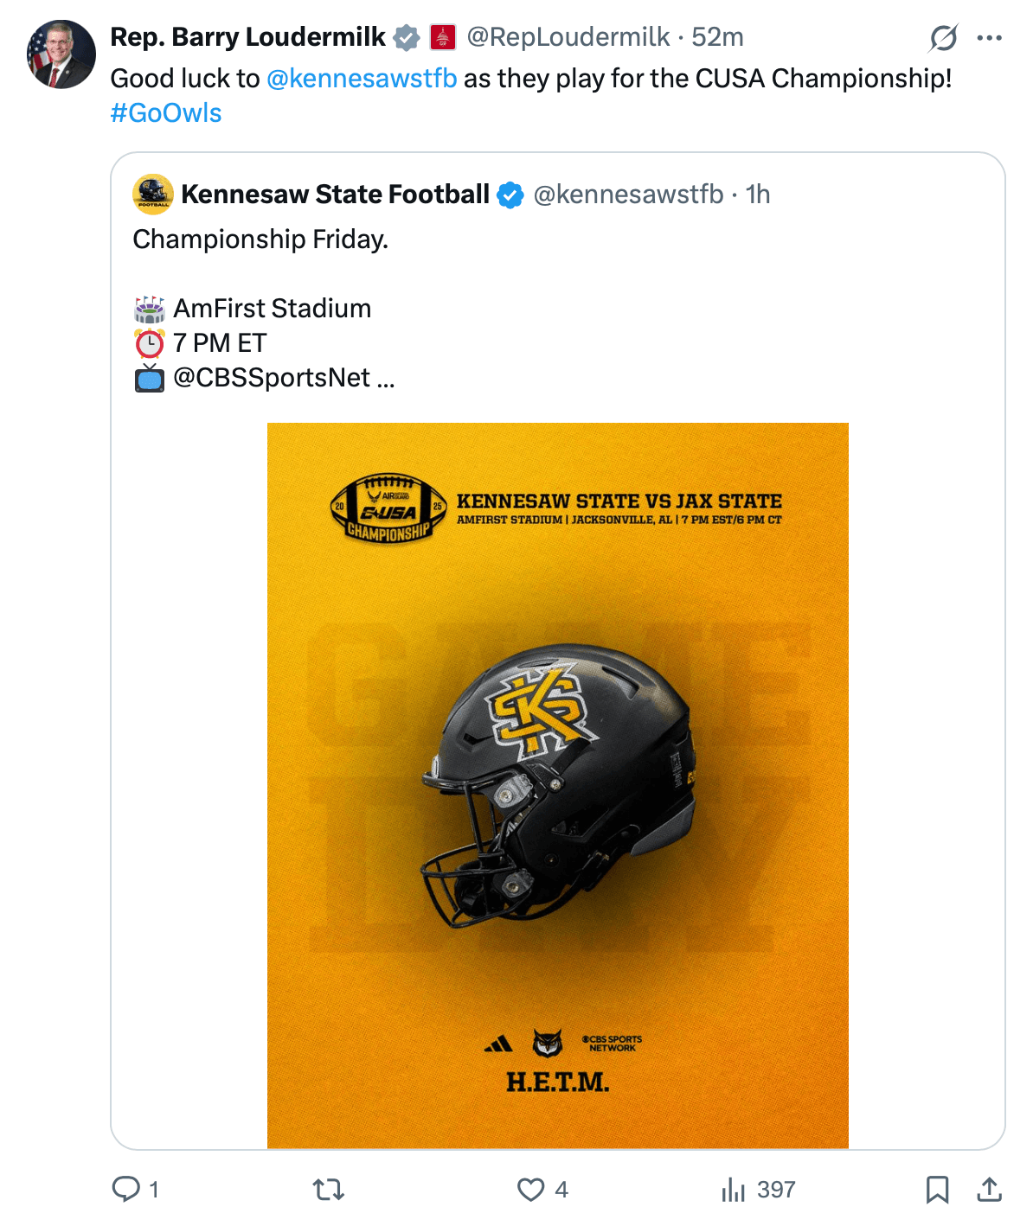
Task: Open the #GoOwls hashtag
Action: 166,113
